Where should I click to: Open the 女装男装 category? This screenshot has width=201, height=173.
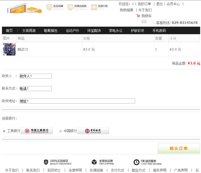pos(29,31)
